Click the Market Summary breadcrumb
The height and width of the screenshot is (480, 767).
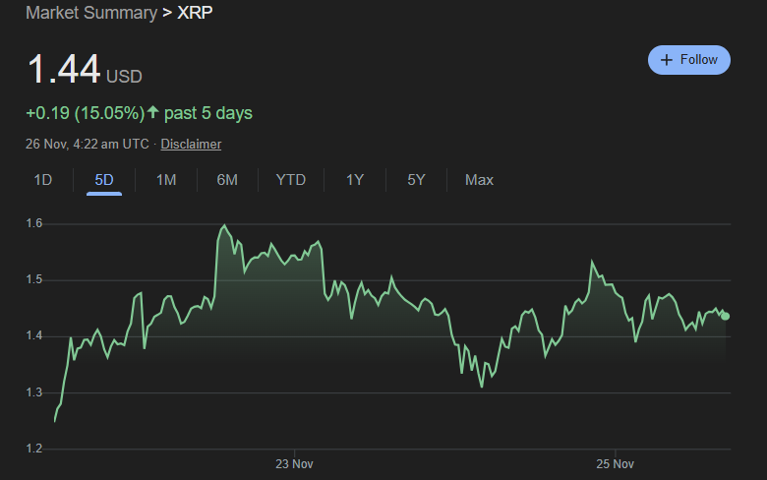coord(91,13)
